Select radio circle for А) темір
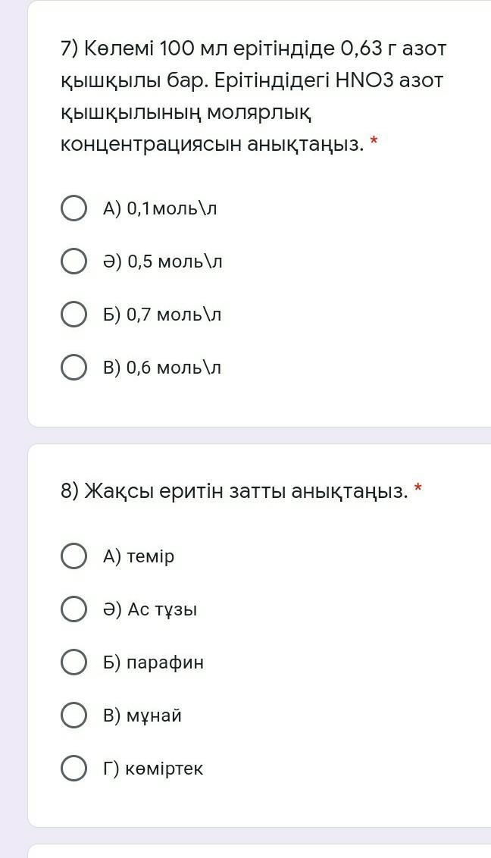The width and height of the screenshot is (491, 858). coord(73,556)
